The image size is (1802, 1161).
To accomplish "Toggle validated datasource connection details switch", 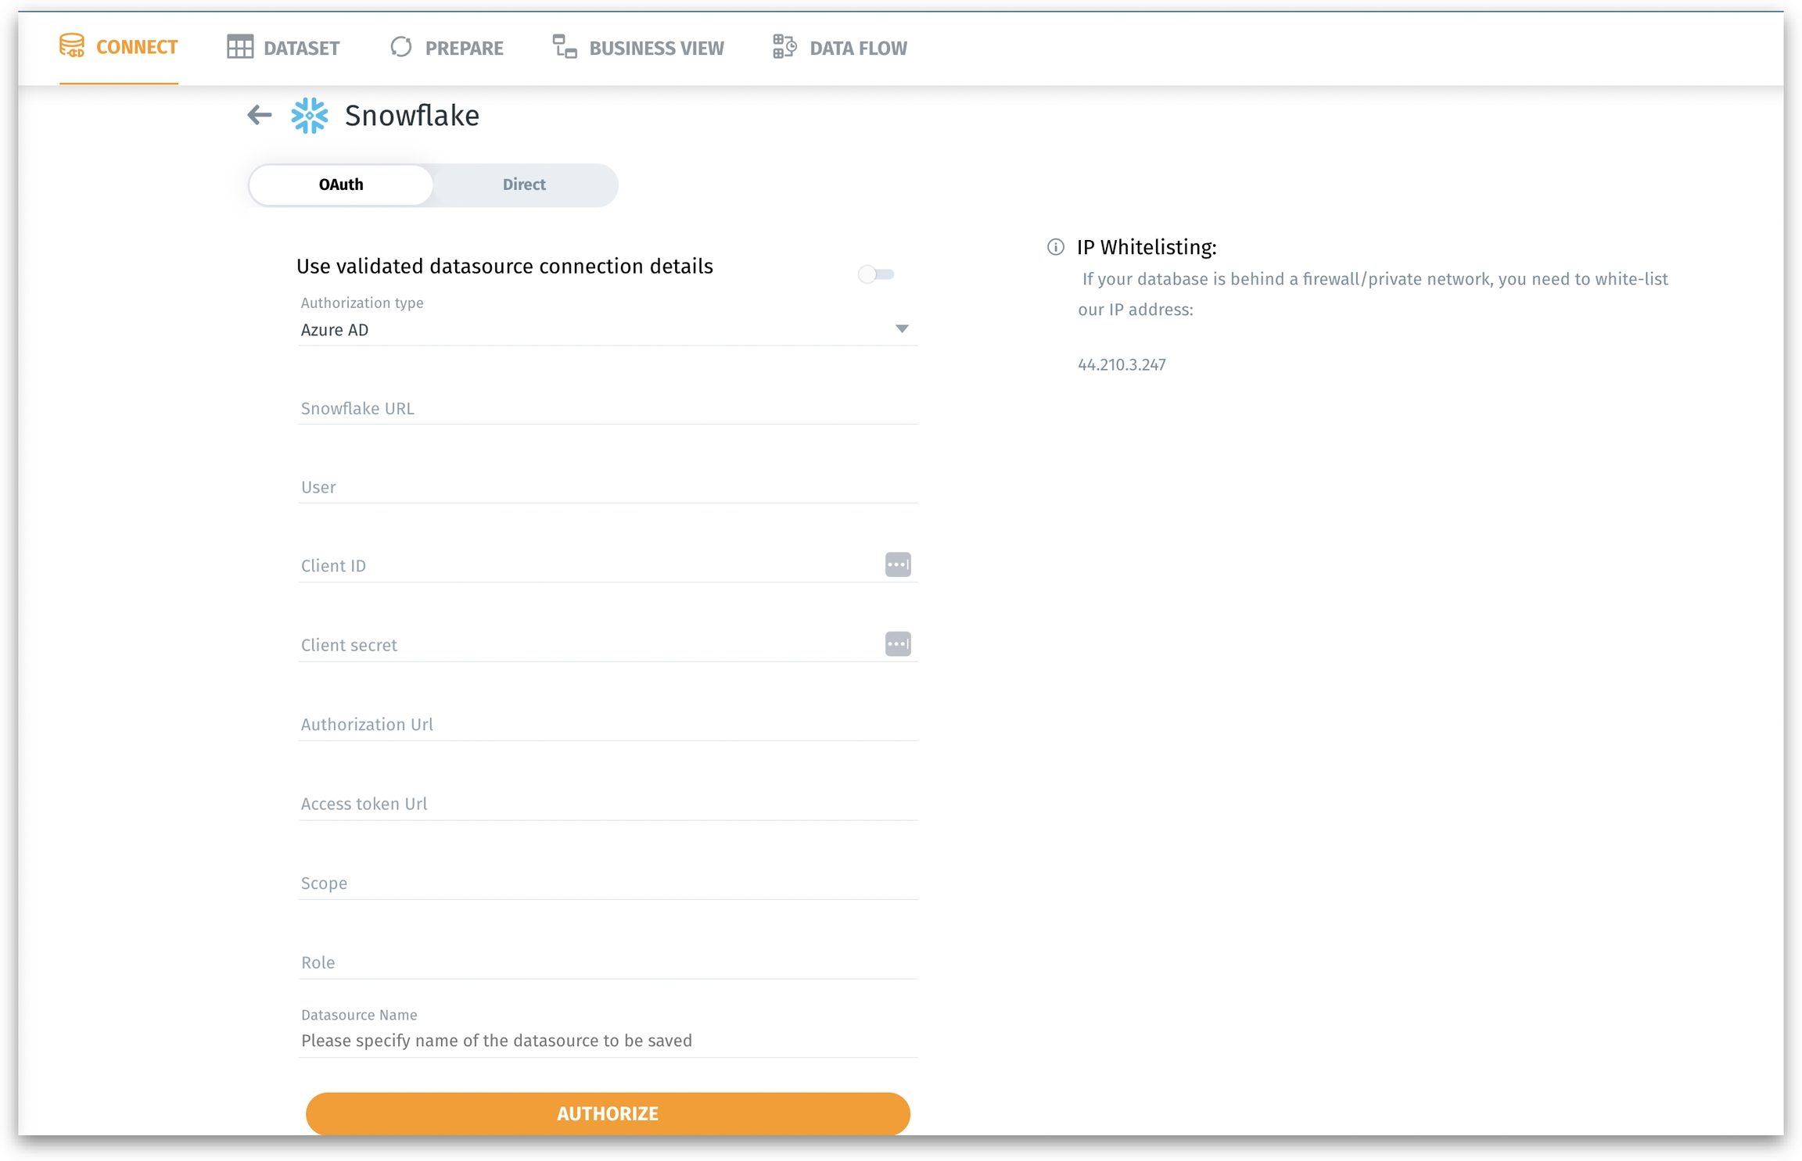I will pyautogui.click(x=875, y=274).
